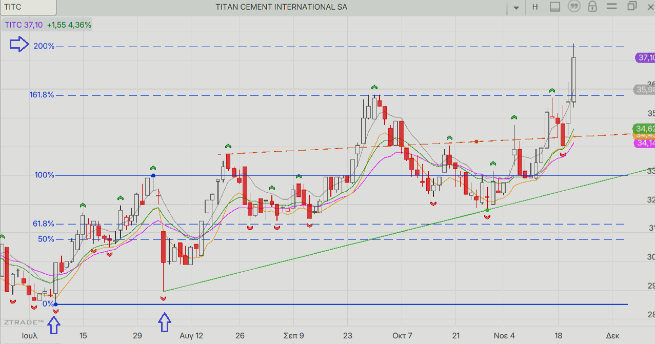Open the hamburger menu icon
Viewport: 655px width, 344px height.
612,7
